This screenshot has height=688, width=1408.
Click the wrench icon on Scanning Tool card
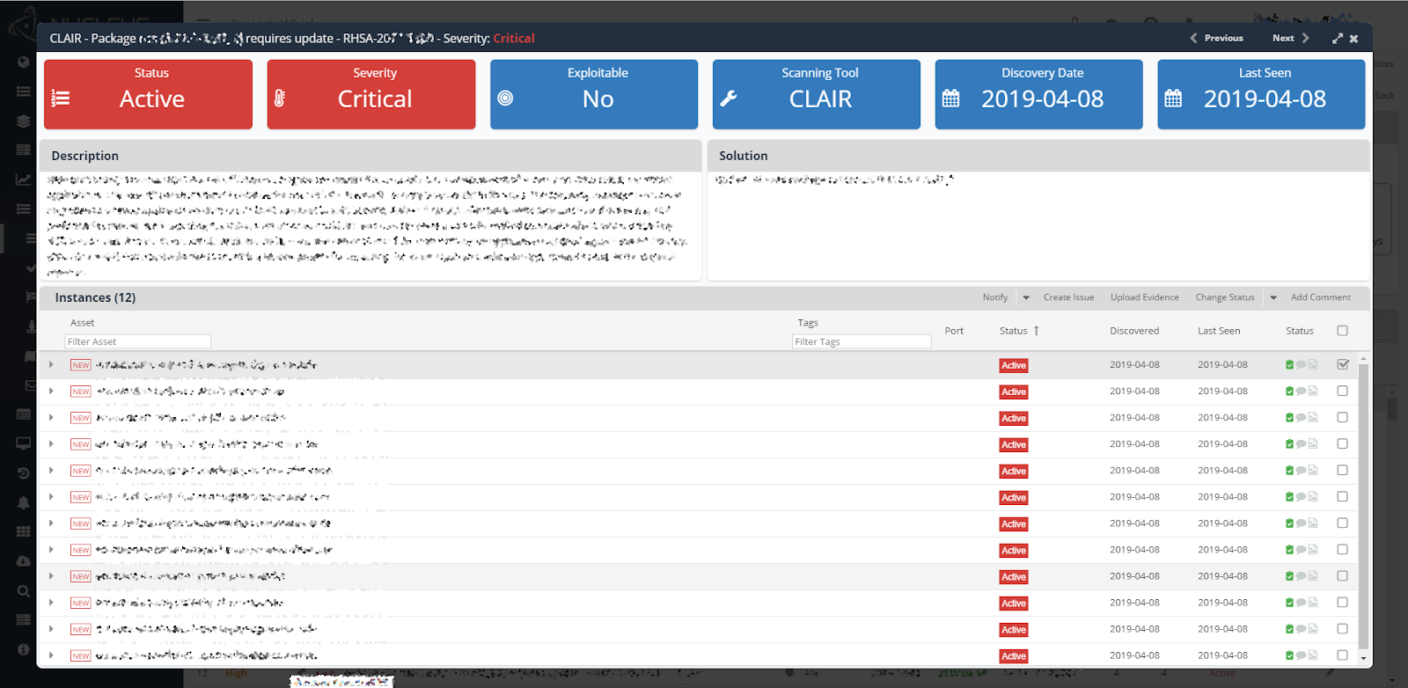tap(729, 99)
